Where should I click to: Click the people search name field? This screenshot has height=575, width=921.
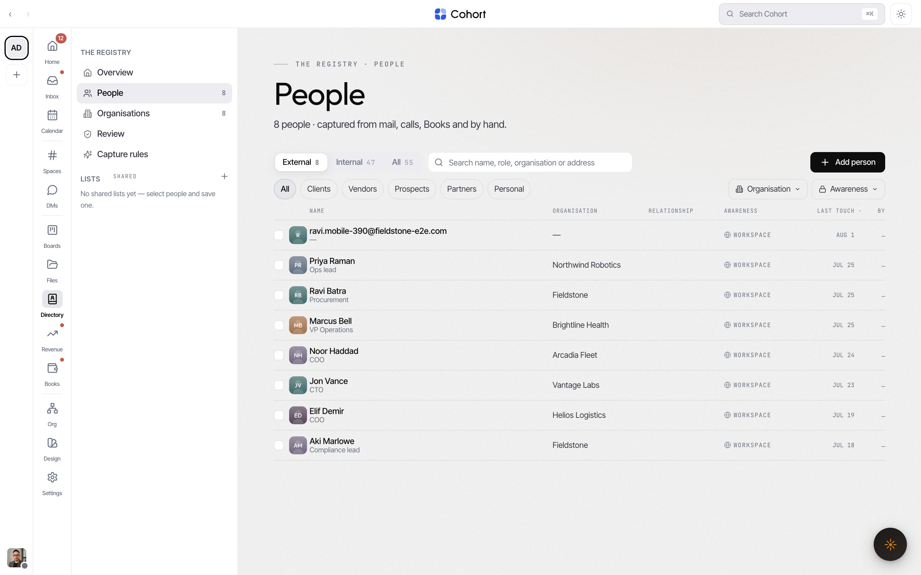click(530, 162)
